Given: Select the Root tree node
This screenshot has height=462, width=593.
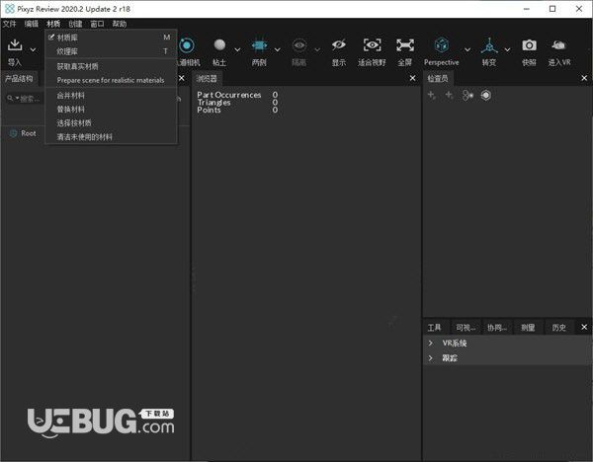Looking at the screenshot, I should tap(29, 133).
